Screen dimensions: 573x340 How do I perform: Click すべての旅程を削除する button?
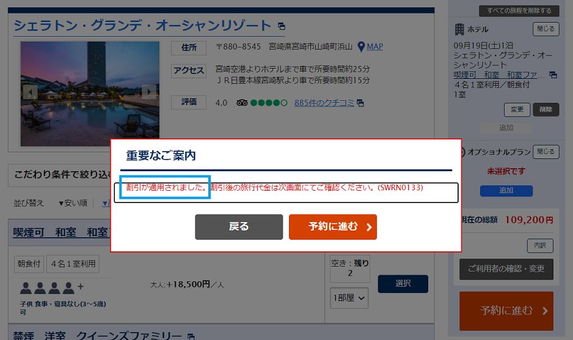pyautogui.click(x=519, y=10)
